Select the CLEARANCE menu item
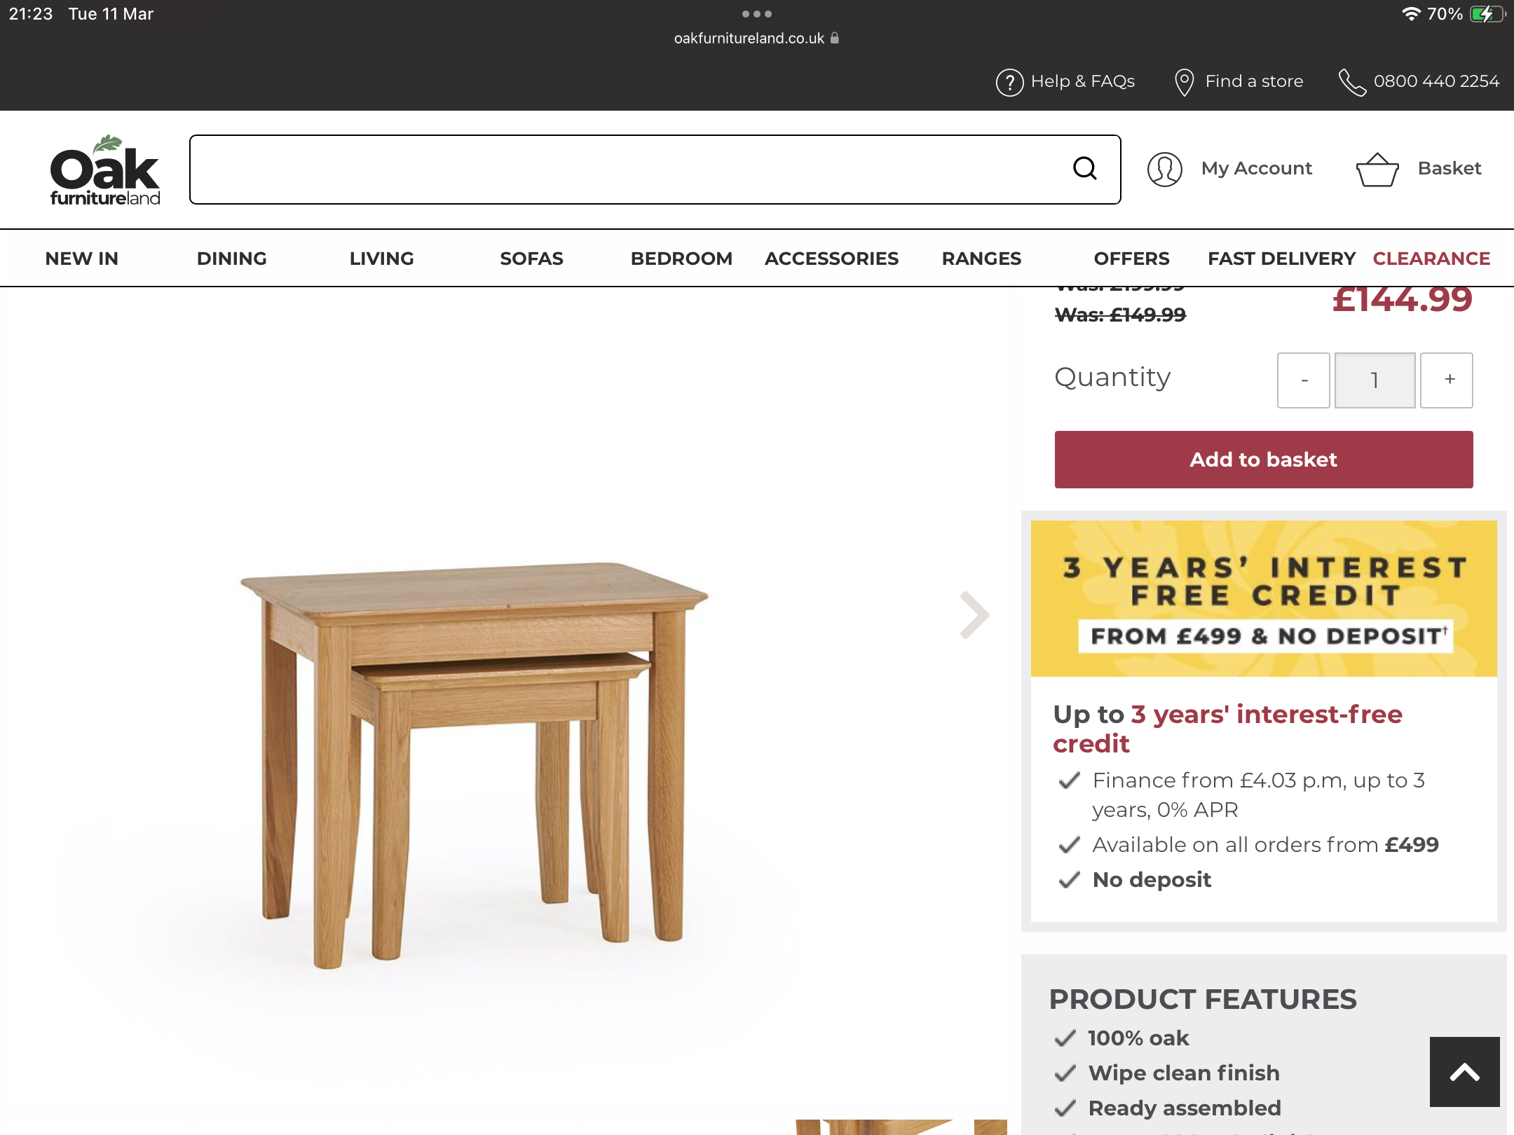1514x1135 pixels. coord(1431,259)
